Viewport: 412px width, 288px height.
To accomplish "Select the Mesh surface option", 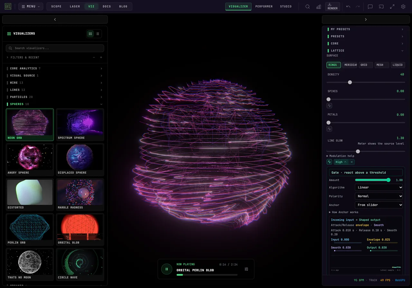I will [382, 65].
